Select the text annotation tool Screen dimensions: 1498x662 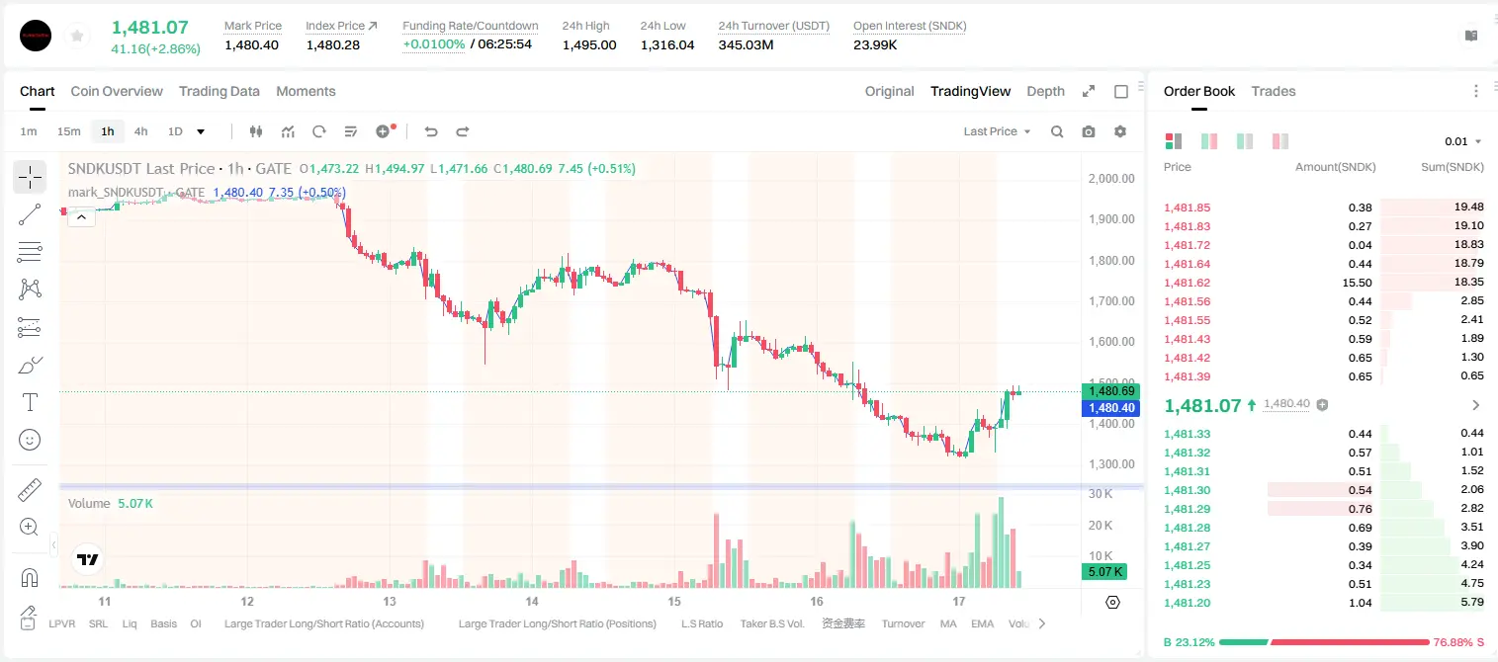[x=30, y=402]
